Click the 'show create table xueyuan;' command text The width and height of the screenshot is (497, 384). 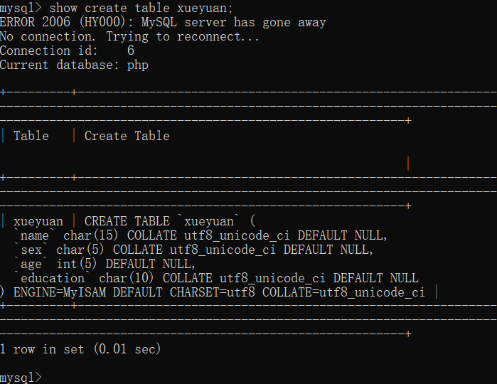[141, 8]
